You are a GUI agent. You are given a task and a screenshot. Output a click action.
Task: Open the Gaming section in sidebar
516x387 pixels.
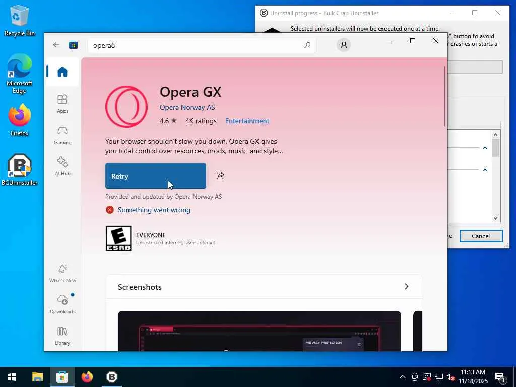(62, 135)
